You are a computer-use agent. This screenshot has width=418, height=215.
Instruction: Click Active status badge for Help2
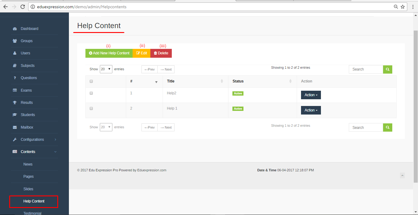[238, 93]
